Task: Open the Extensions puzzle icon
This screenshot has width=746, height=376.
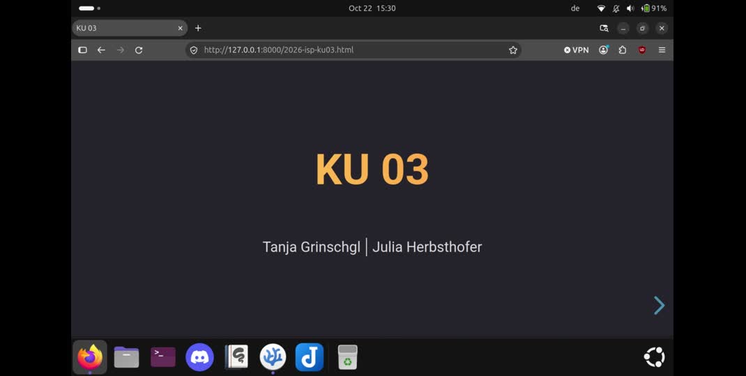Action: pos(623,50)
